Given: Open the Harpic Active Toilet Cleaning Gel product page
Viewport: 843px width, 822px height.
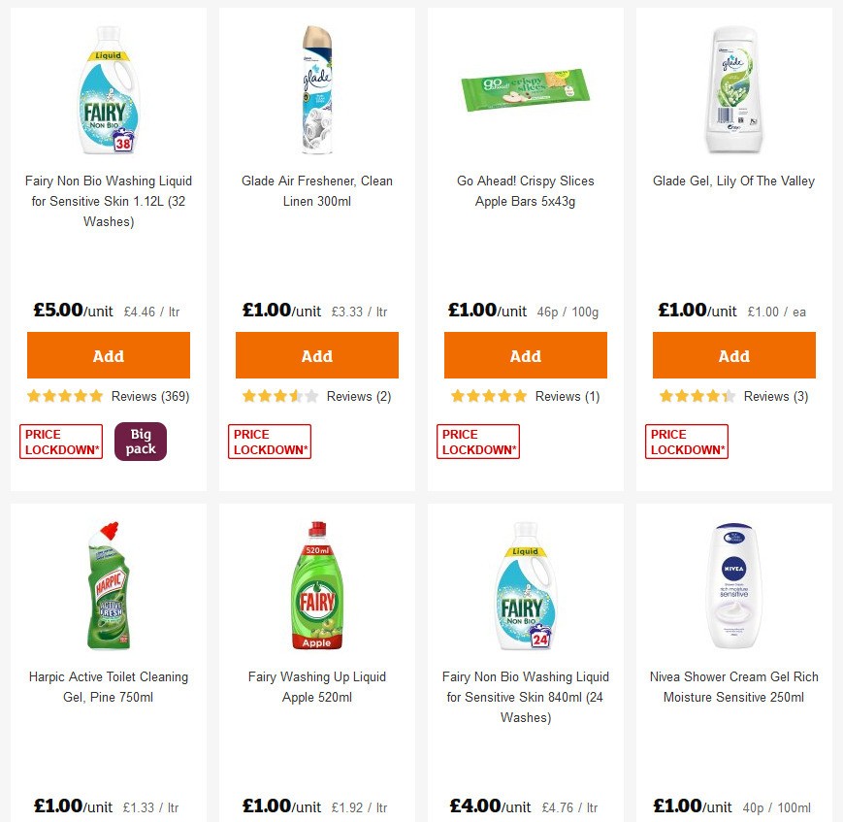Looking at the screenshot, I should coord(108,686).
